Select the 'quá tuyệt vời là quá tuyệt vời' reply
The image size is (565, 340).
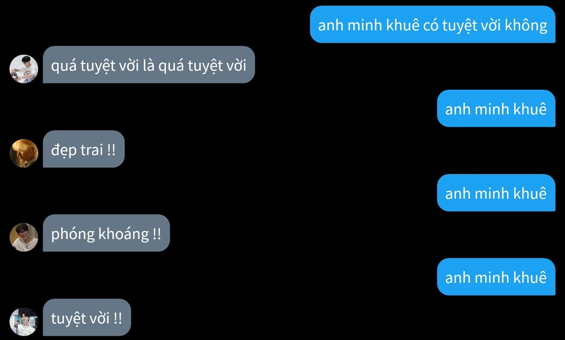click(x=149, y=65)
